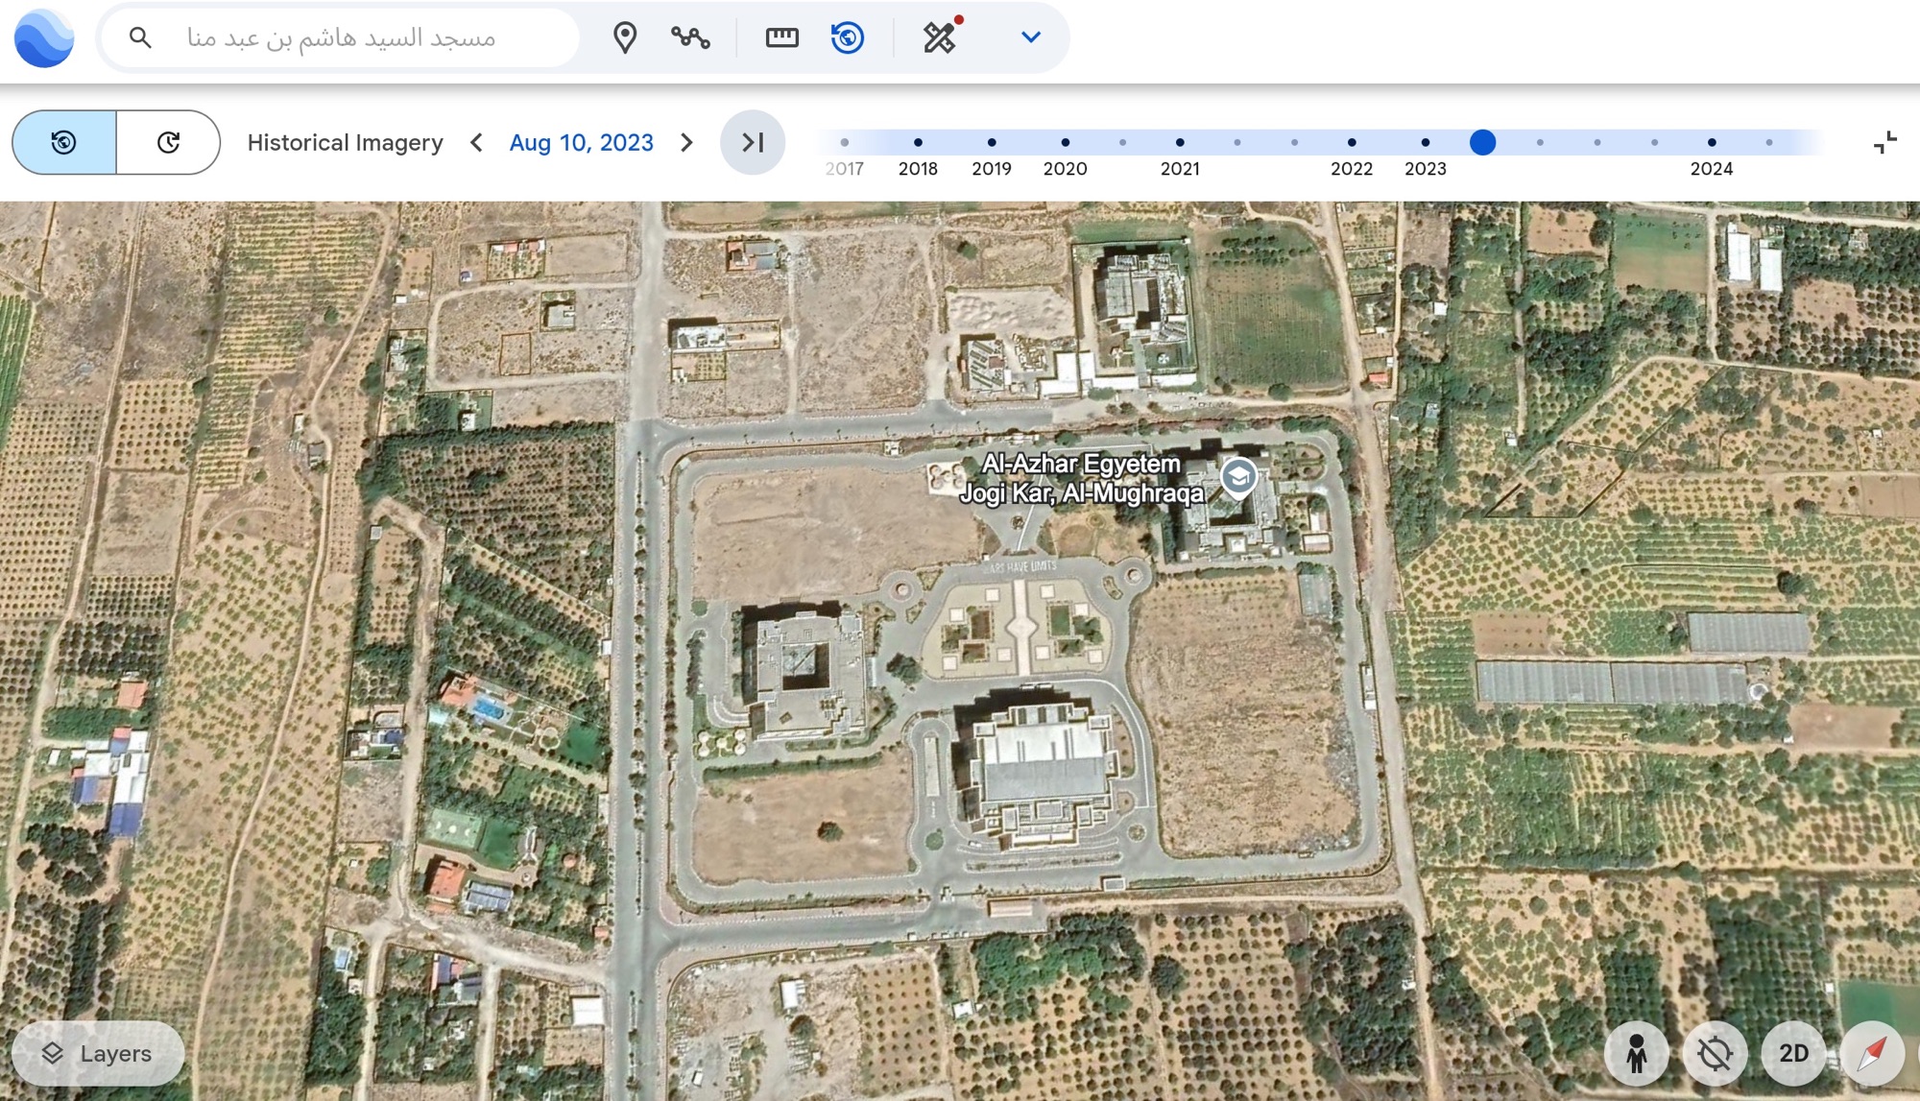Viewport: 1920px width, 1101px height.
Task: Select the draw path or polygon tool
Action: coord(690,37)
